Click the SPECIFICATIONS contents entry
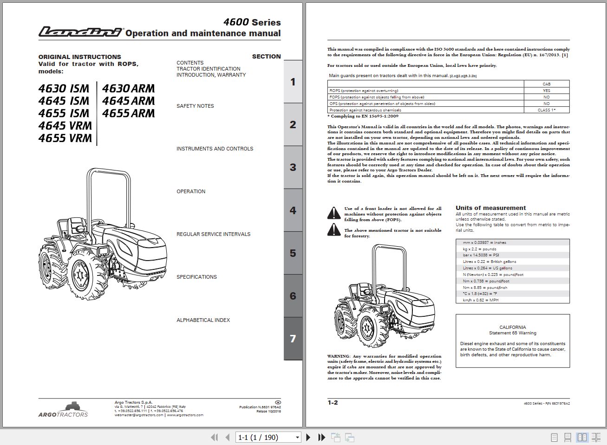 click(196, 277)
